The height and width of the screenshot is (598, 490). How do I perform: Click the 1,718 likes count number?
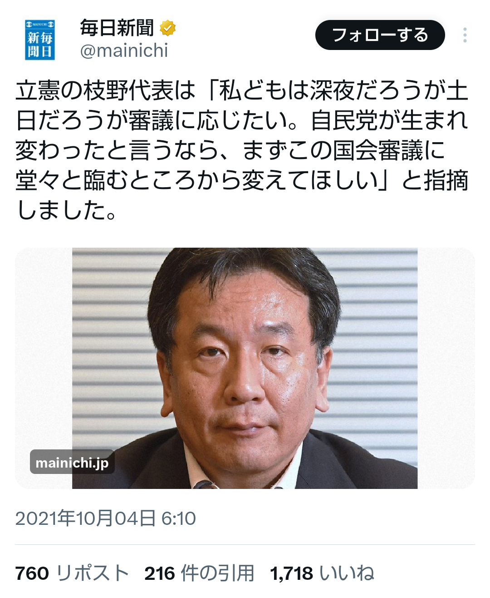point(291,573)
